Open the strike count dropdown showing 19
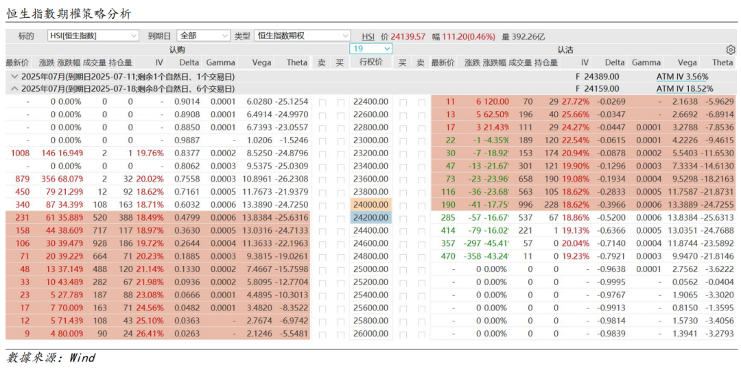Viewport: 741px width, 368px height. coord(371,49)
